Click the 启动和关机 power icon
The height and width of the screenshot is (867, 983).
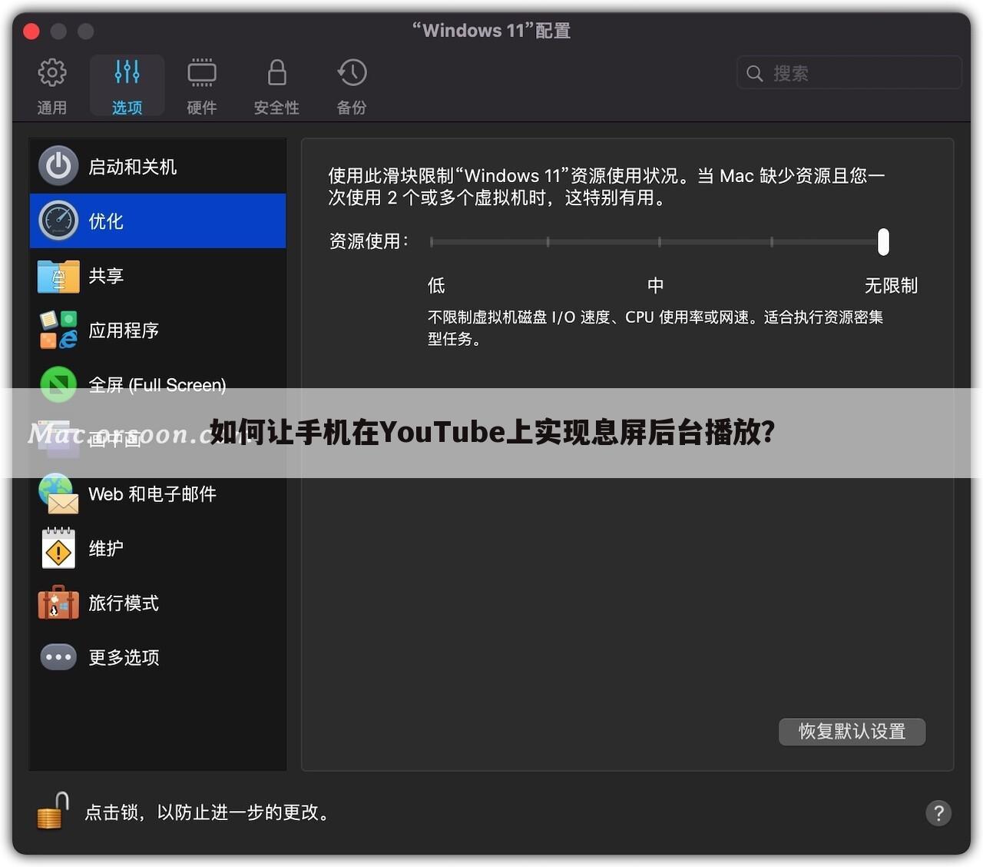point(58,166)
